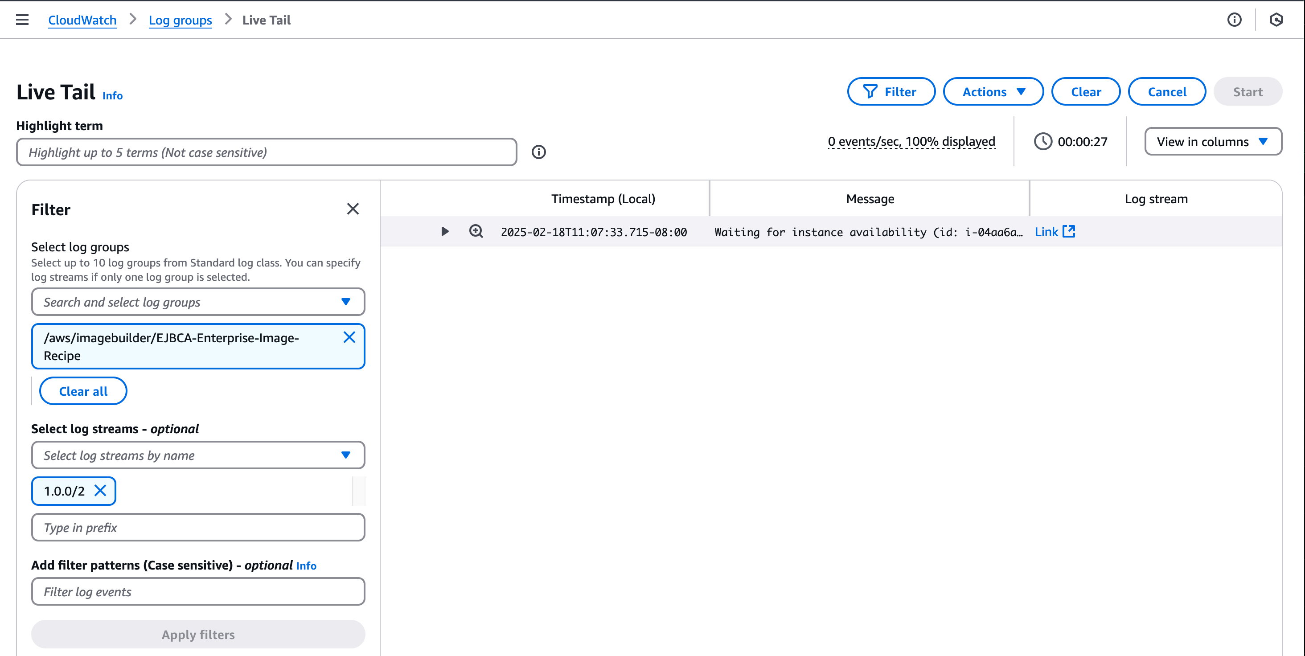Viewport: 1305px width, 656px height.
Task: Click the hexagon settings icon top right
Action: (1276, 20)
